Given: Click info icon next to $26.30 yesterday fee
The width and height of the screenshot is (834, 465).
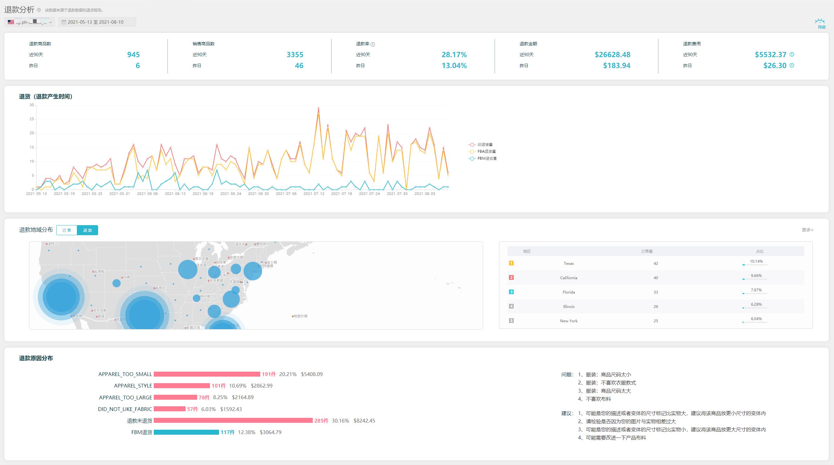Looking at the screenshot, I should click(792, 65).
